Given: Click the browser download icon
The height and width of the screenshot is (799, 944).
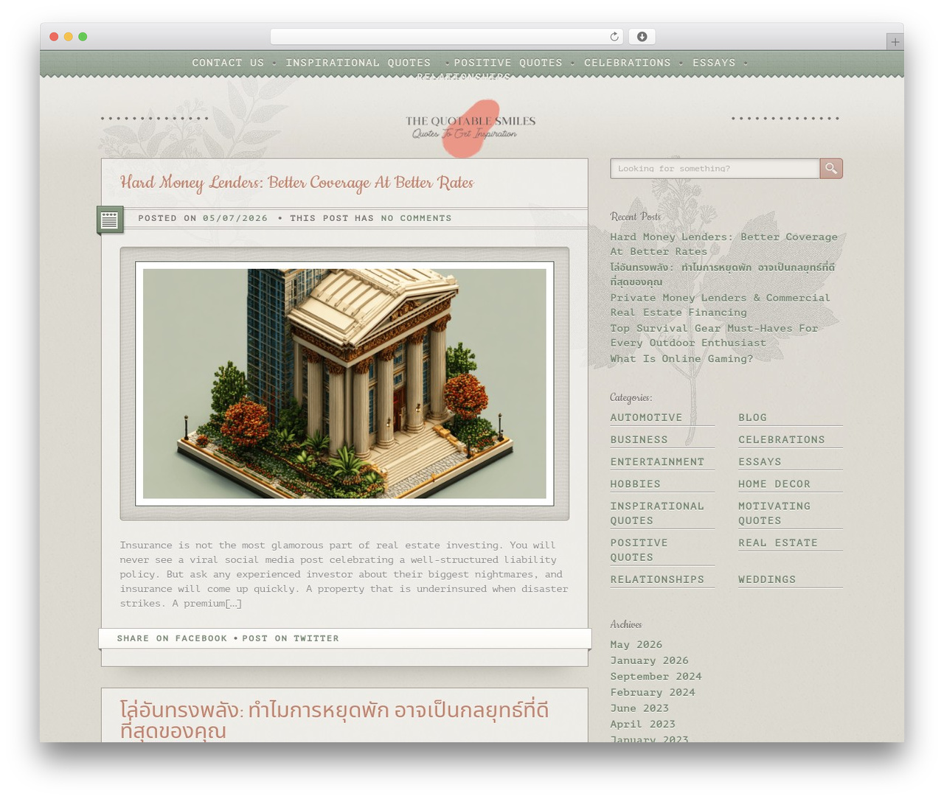Looking at the screenshot, I should pos(642,37).
